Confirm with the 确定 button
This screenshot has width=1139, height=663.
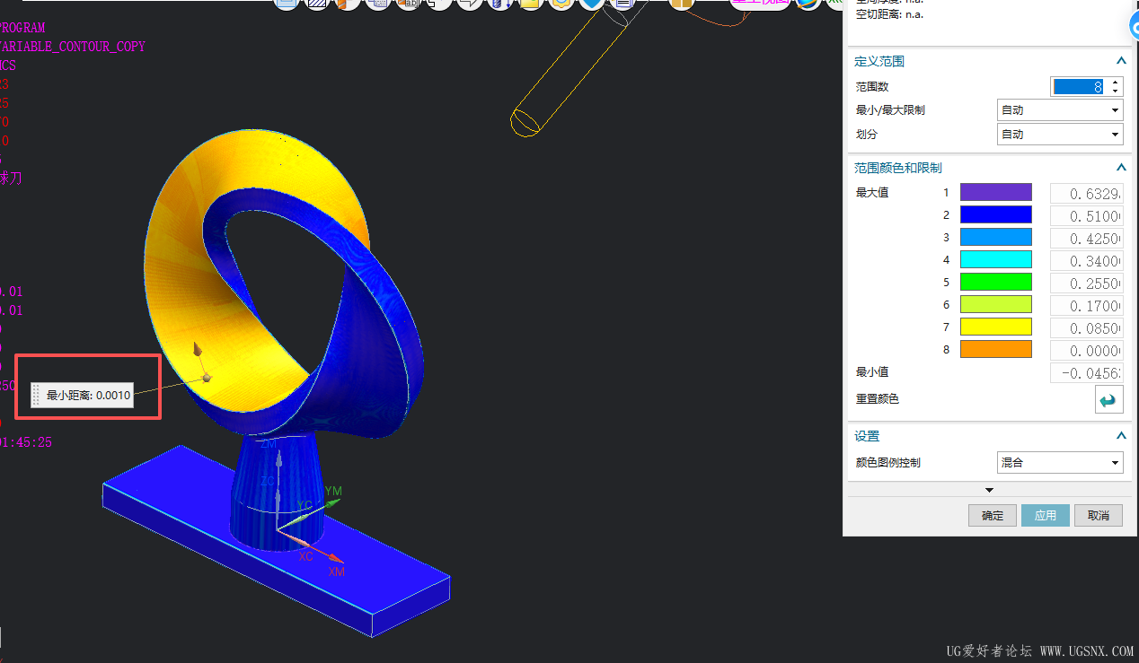[x=993, y=516]
